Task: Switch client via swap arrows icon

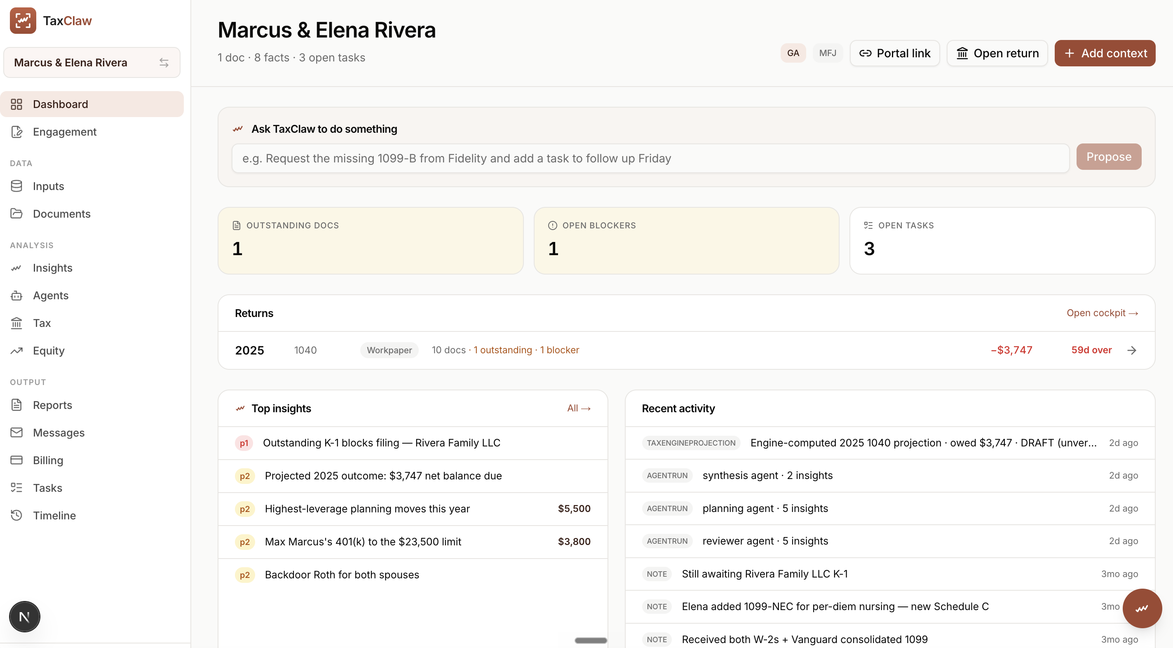Action: [x=164, y=62]
